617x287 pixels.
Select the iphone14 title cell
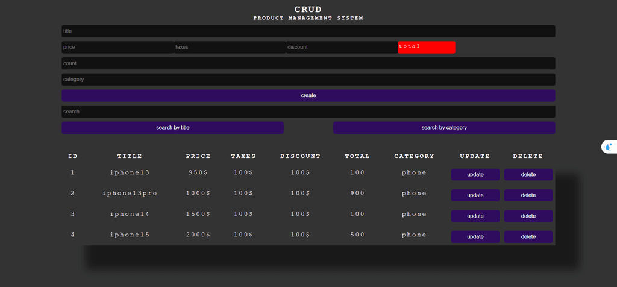130,214
